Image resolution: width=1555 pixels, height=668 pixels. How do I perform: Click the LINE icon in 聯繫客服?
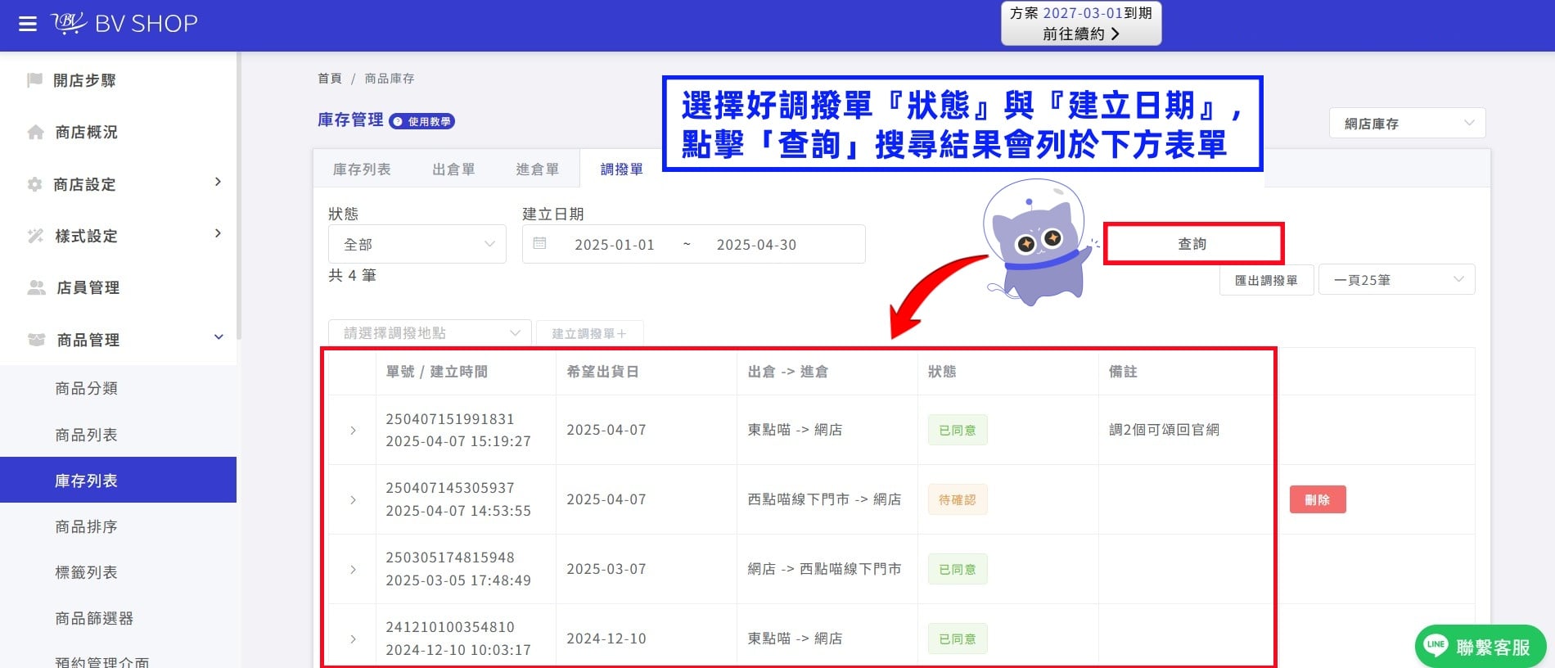coord(1436,646)
